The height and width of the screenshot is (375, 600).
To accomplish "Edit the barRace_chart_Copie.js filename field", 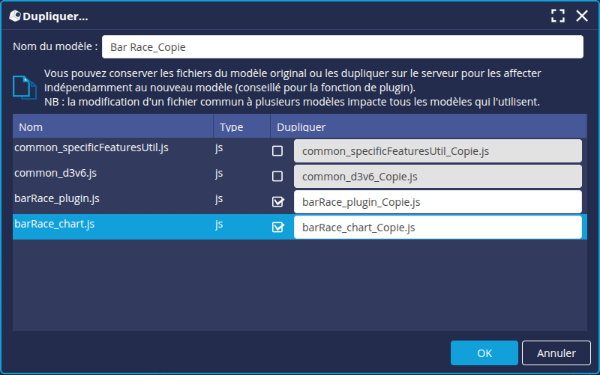I will [x=437, y=228].
